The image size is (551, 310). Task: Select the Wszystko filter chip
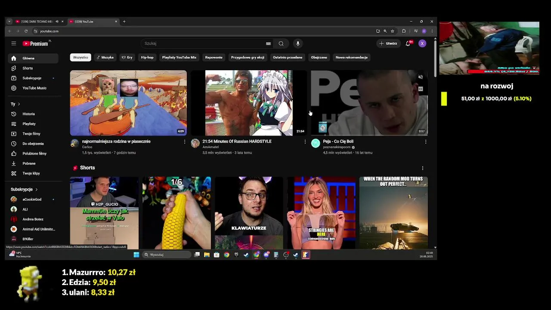pyautogui.click(x=80, y=57)
